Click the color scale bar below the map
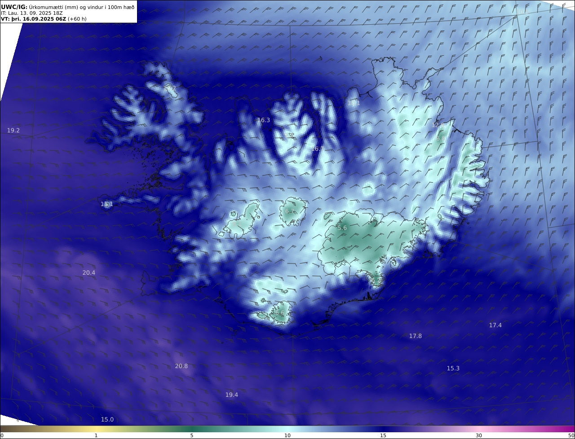Image resolution: width=575 pixels, height=439 pixels. (x=287, y=429)
